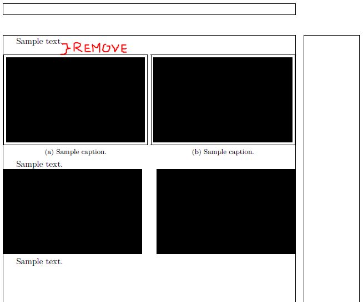The height and width of the screenshot is (302, 363).
Task: Click the "(b) Sample caption." text
Action: (x=223, y=152)
